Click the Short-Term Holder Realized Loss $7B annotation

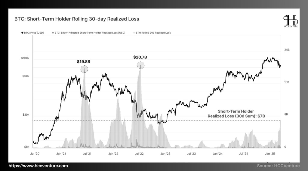[x=236, y=113]
